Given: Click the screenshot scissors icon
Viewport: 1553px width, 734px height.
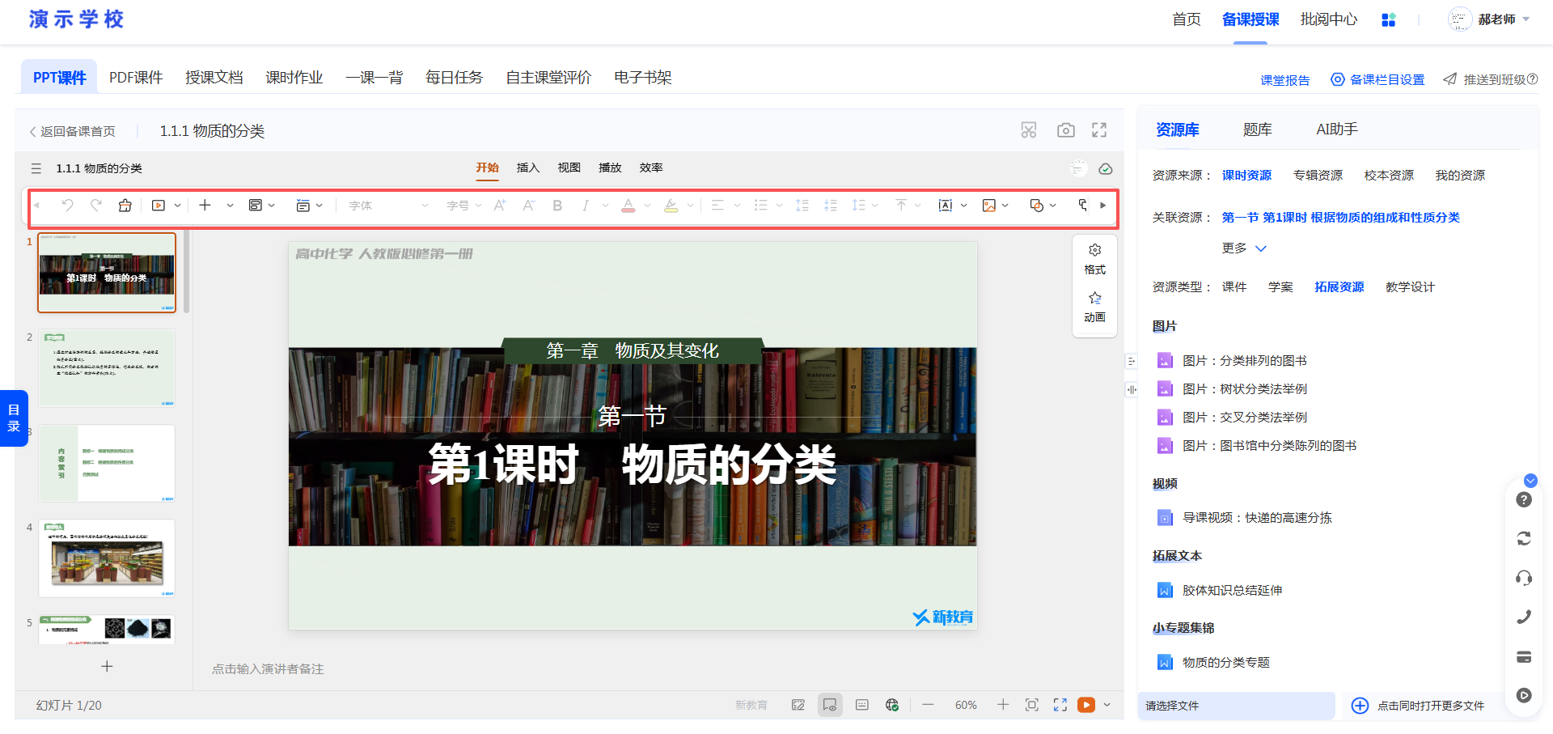Looking at the screenshot, I should 1029,130.
